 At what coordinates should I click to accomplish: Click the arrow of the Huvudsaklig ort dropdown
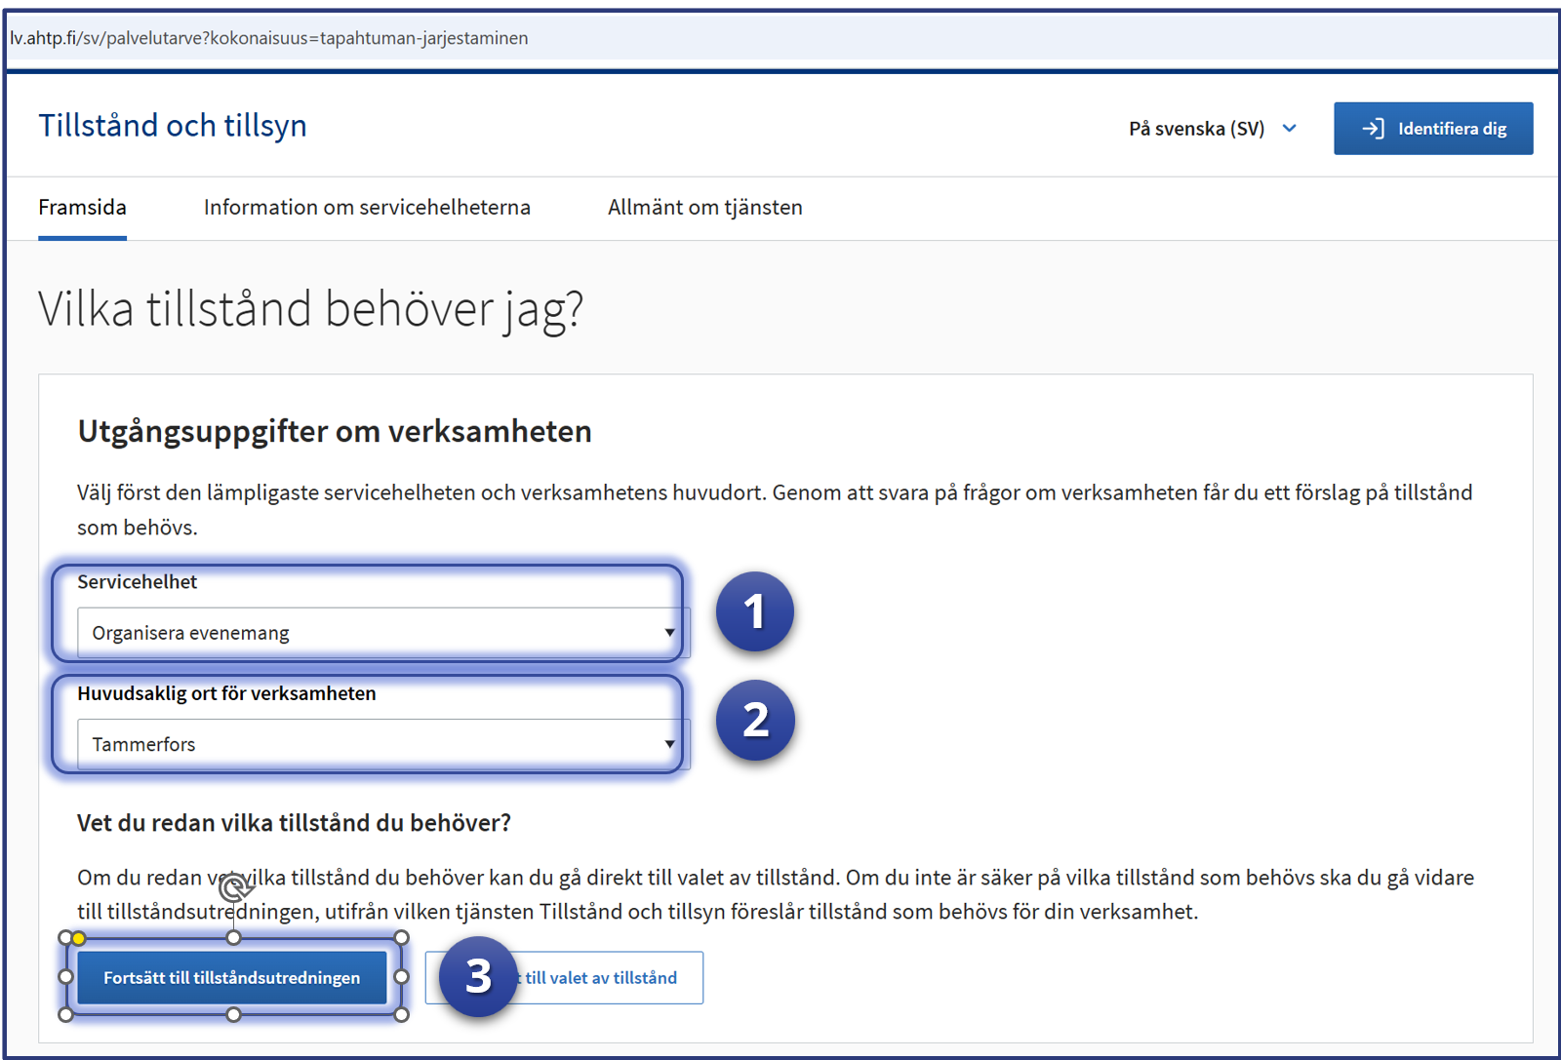tap(669, 744)
